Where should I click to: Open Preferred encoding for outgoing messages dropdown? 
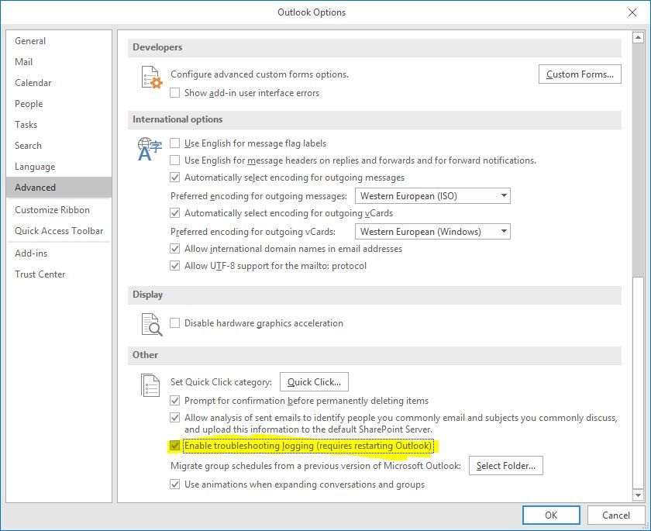point(432,196)
